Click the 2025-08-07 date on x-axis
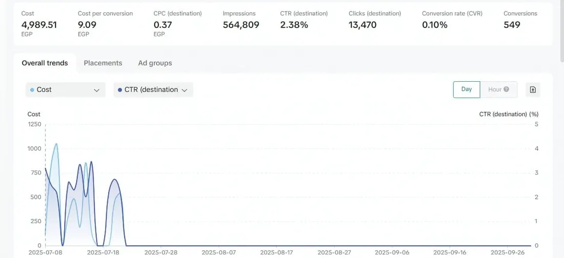This screenshot has height=258, width=564. point(219,252)
